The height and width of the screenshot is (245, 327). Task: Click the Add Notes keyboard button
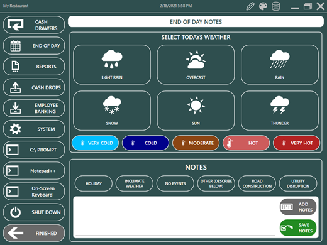click(298, 207)
